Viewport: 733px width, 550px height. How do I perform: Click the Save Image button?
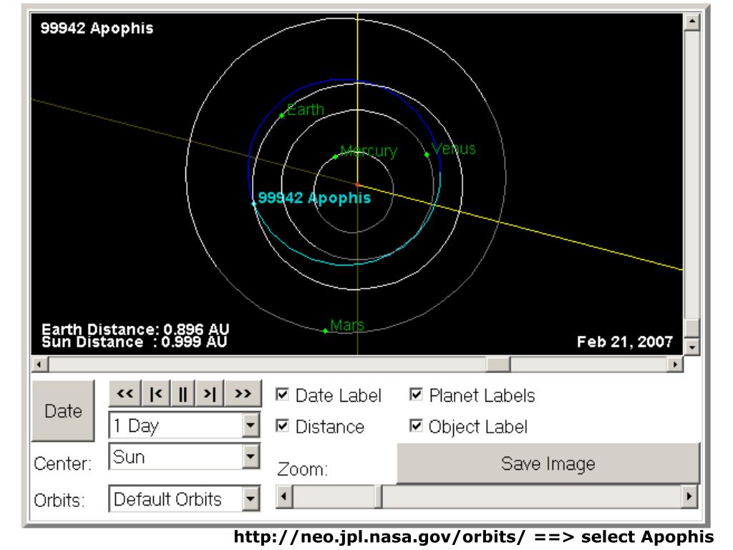pos(548,463)
